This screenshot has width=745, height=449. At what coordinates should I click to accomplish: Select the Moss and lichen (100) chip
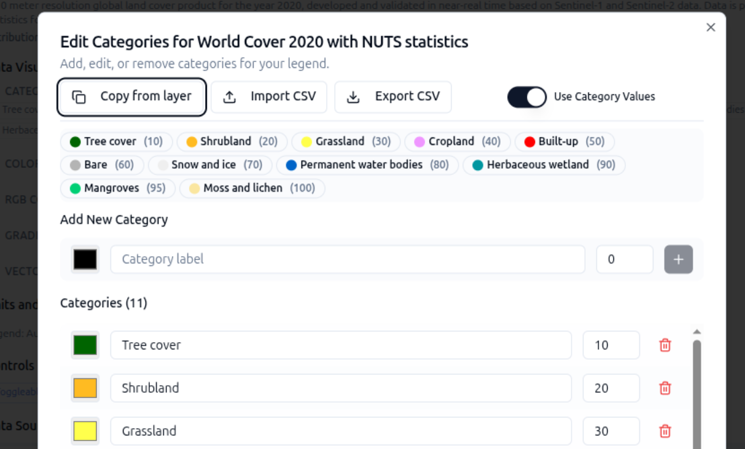pyautogui.click(x=252, y=188)
